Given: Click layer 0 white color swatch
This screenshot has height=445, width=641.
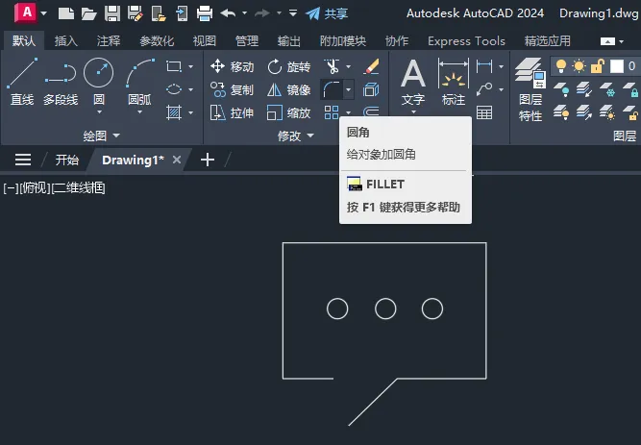Looking at the screenshot, I should [617, 66].
